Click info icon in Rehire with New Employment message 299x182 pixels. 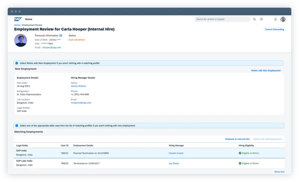point(17,63)
